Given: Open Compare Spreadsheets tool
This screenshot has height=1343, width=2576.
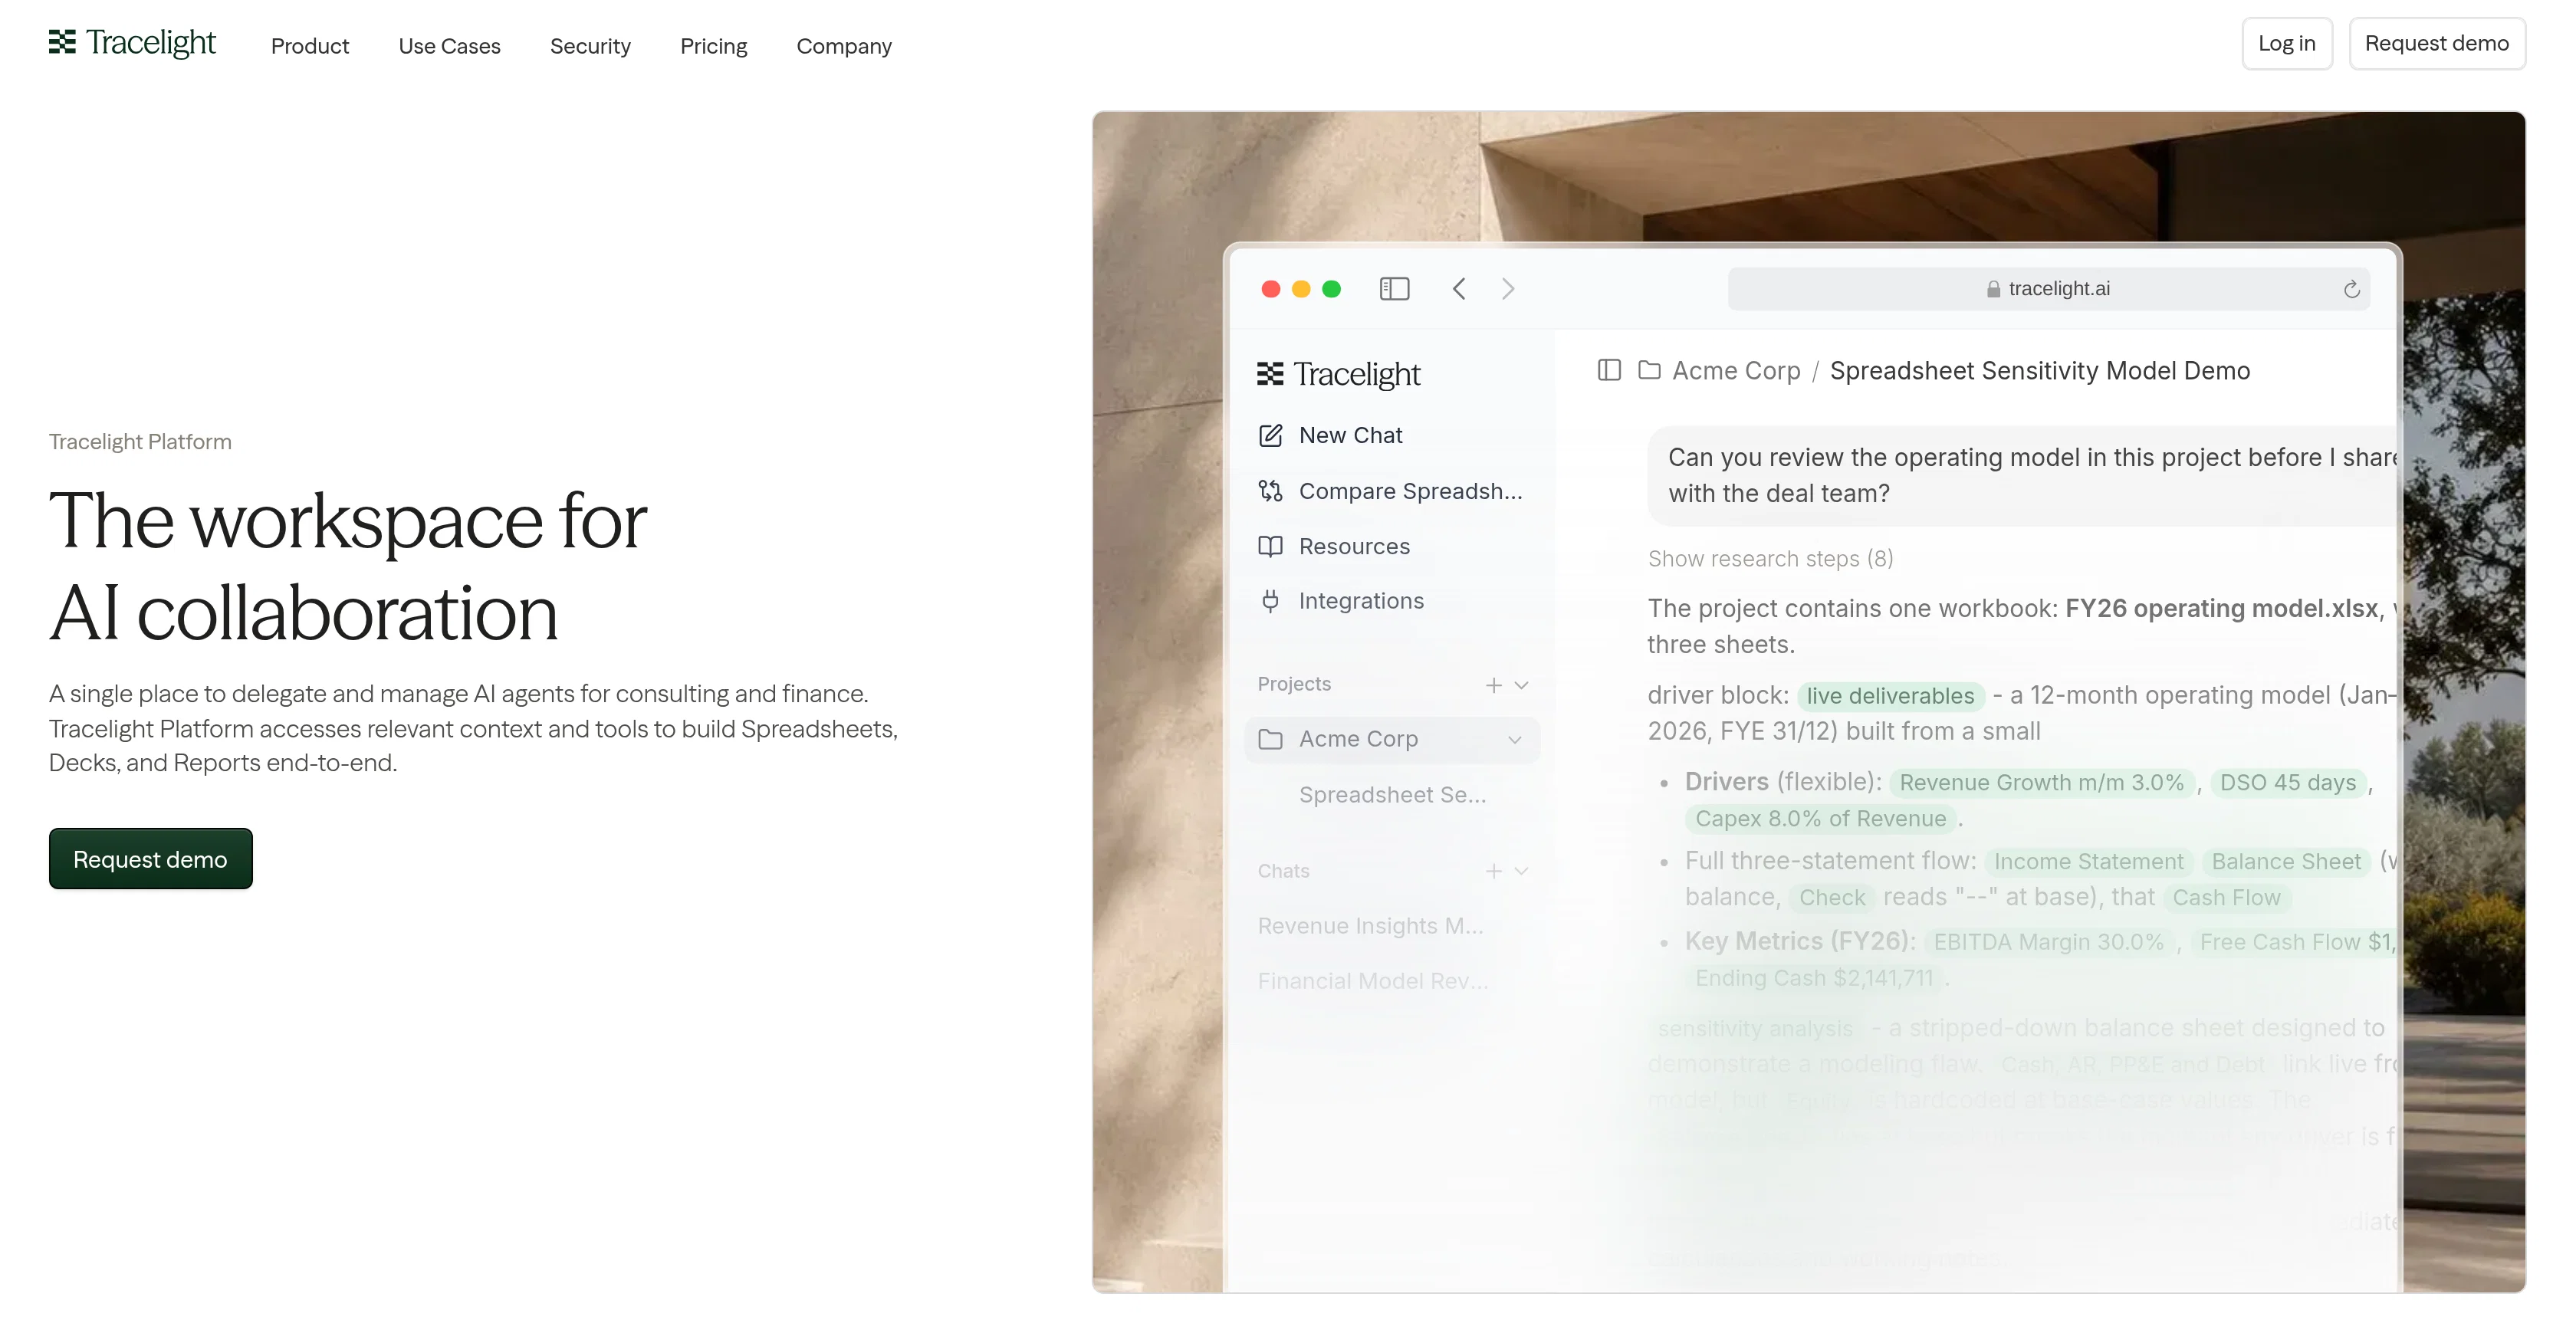Looking at the screenshot, I should (x=1390, y=491).
